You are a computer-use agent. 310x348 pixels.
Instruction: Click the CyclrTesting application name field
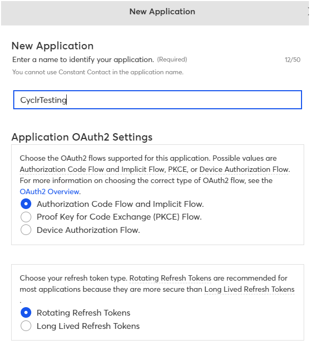pyautogui.click(x=157, y=100)
